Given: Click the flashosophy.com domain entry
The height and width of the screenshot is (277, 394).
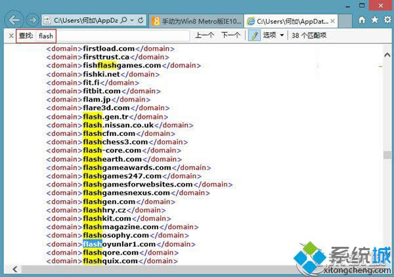Looking at the screenshot, I should click(x=118, y=235).
